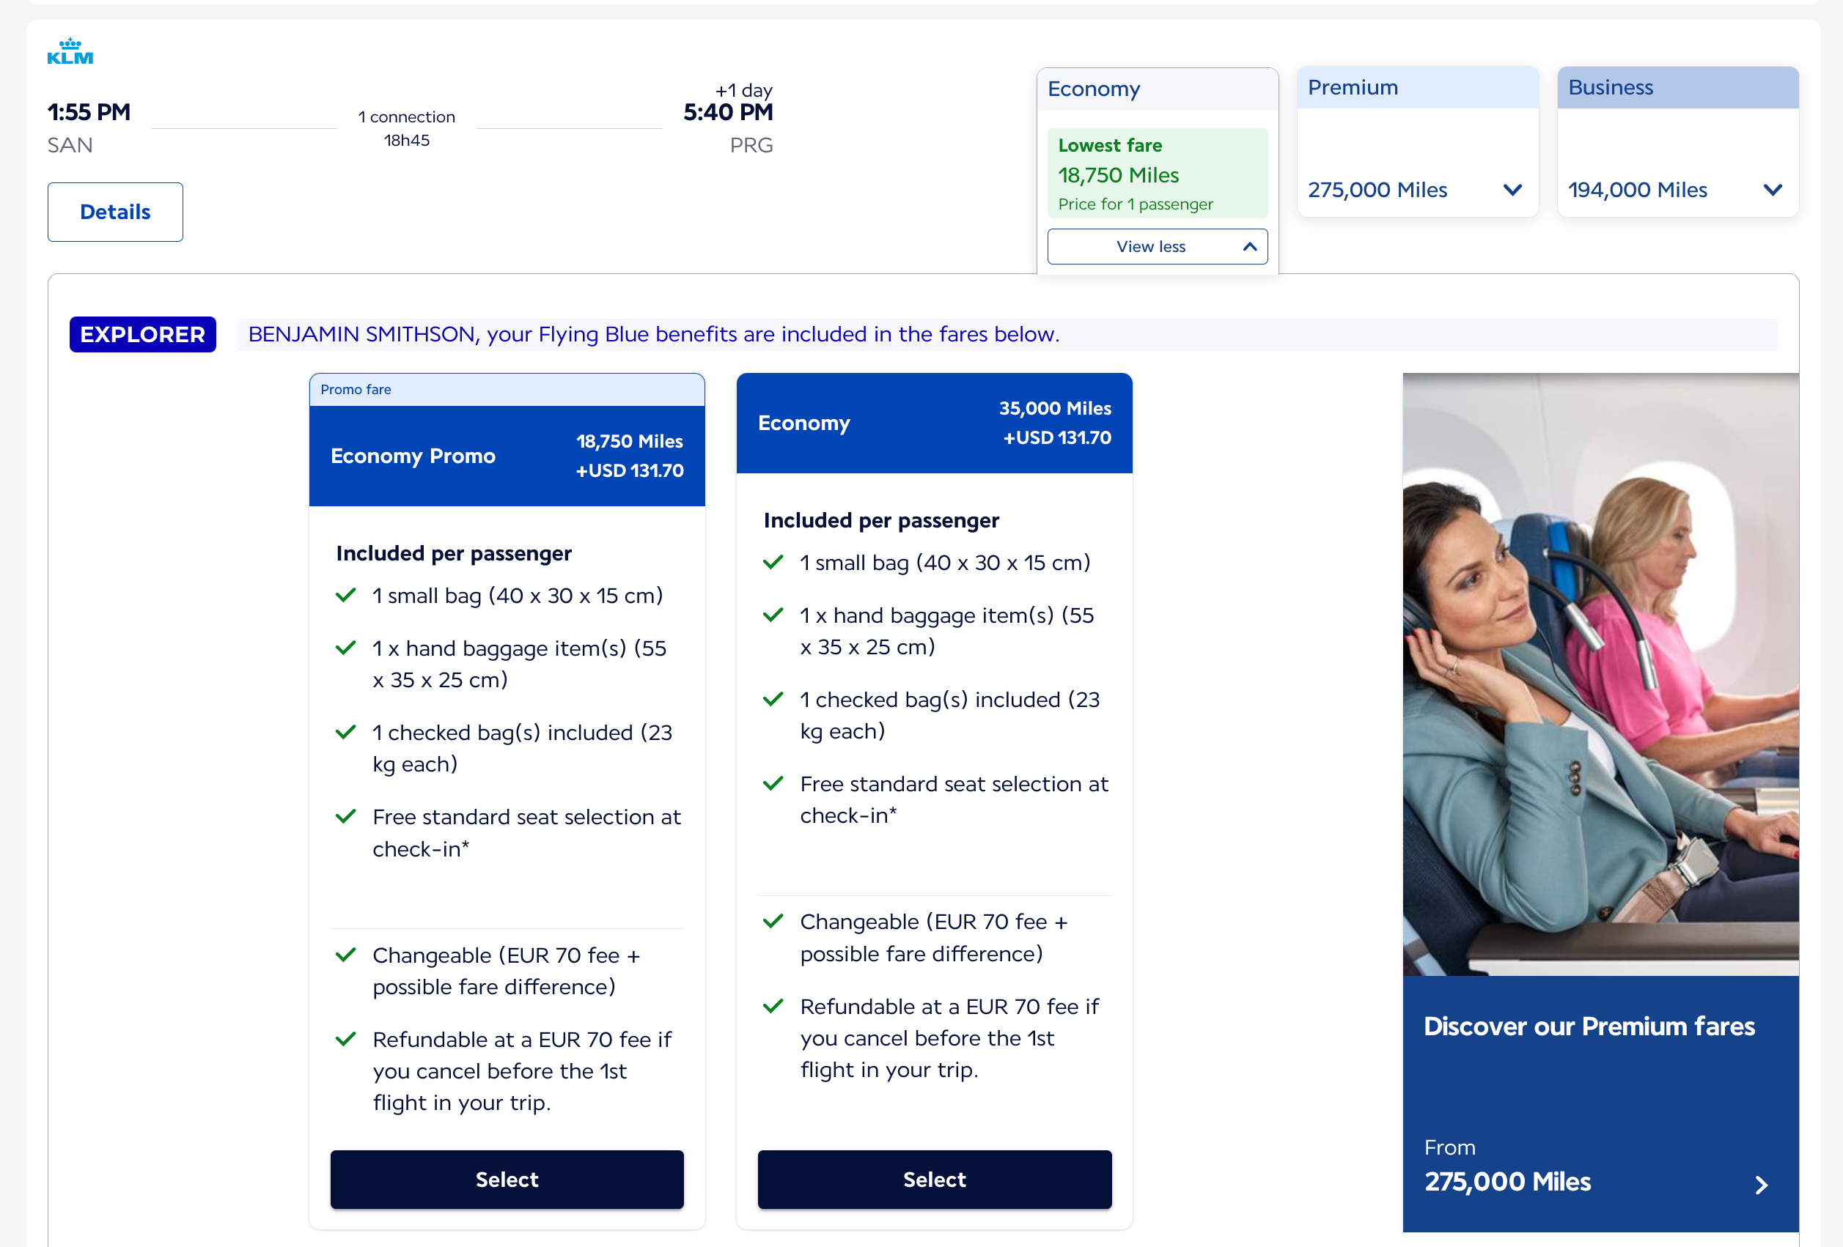Image resolution: width=1843 pixels, height=1247 pixels.
Task: Click Economy Promo seat selection checkmark
Action: tap(346, 816)
